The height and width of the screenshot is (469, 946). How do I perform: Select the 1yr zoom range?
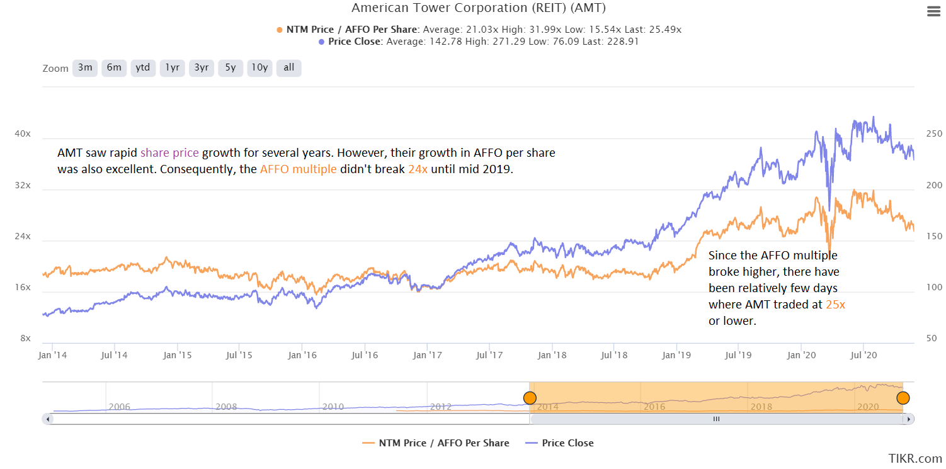(x=173, y=68)
